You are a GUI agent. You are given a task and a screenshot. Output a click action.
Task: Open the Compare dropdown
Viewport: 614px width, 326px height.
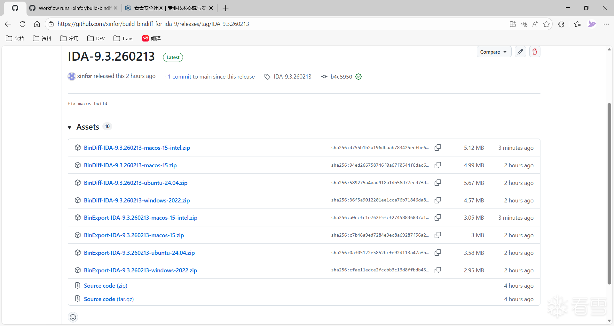pos(493,52)
